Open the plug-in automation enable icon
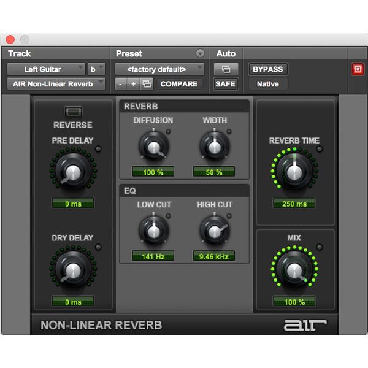 point(226,69)
